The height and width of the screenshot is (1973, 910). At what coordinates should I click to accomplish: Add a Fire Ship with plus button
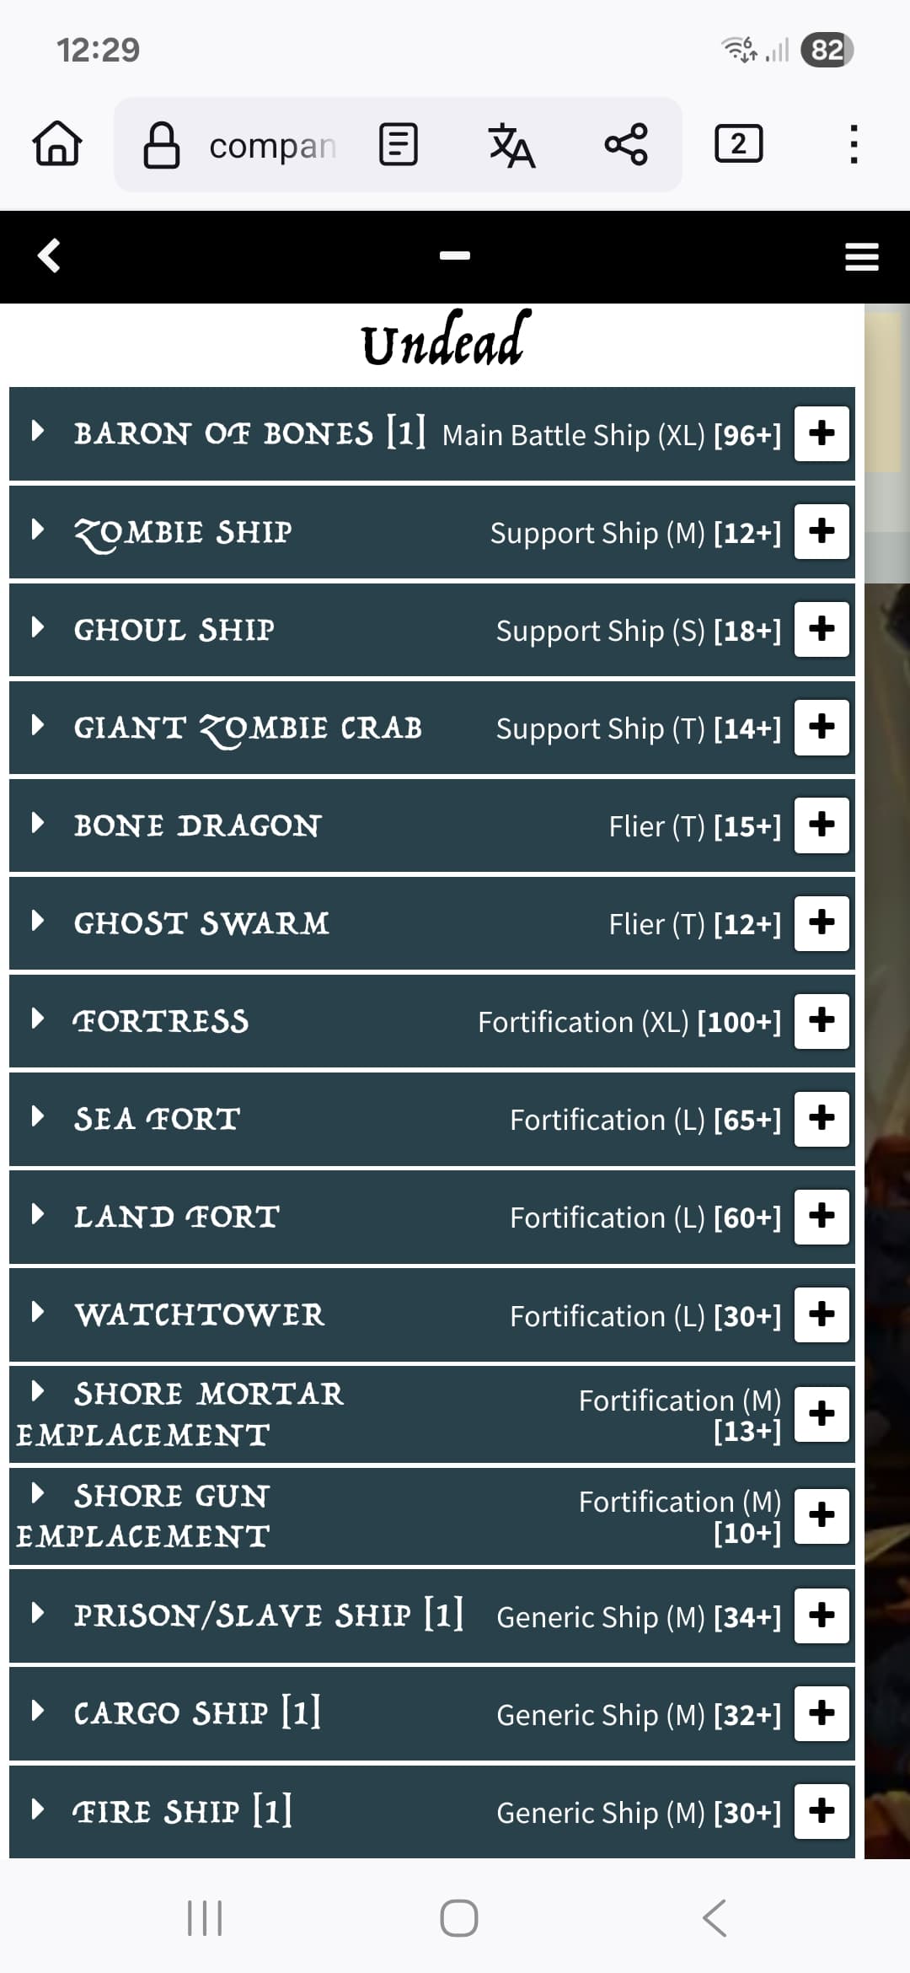(x=822, y=1810)
